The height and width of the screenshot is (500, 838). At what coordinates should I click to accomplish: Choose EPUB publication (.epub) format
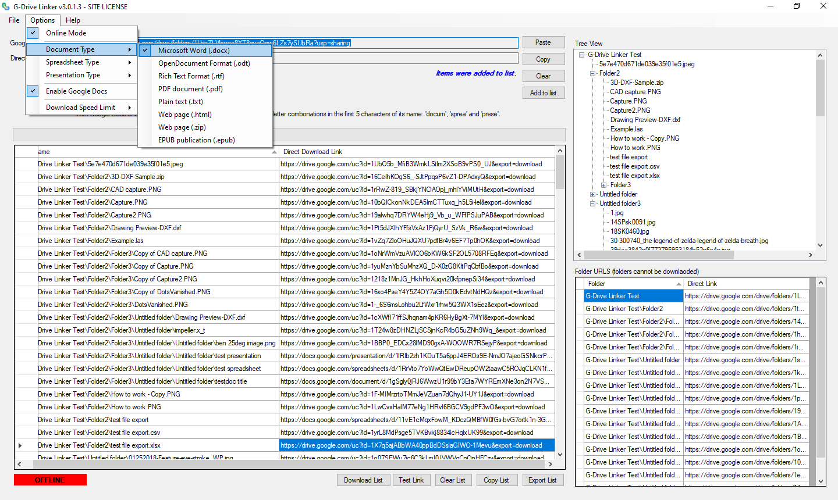[x=205, y=140]
